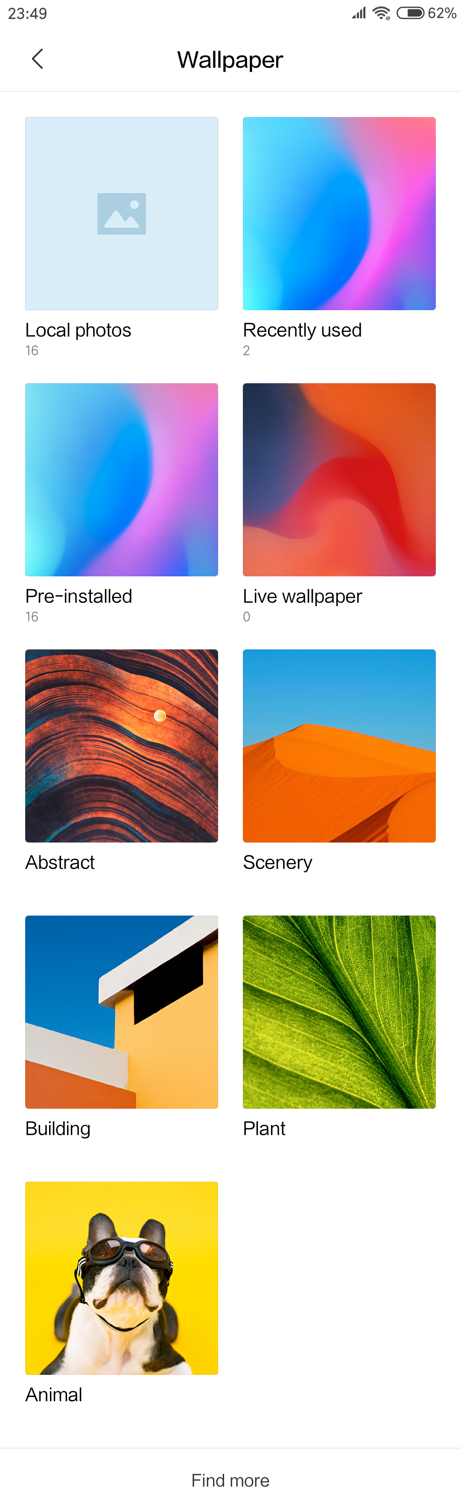
Task: Select the Building category thumbnail
Action: pos(121,1012)
